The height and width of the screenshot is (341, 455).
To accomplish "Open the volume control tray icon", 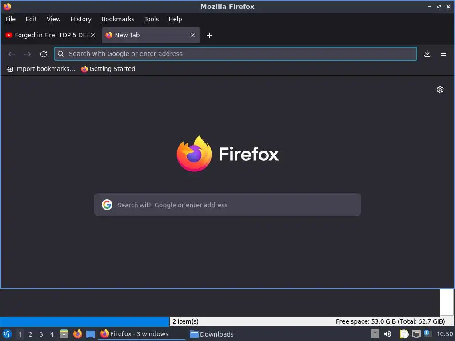I will coord(387,334).
